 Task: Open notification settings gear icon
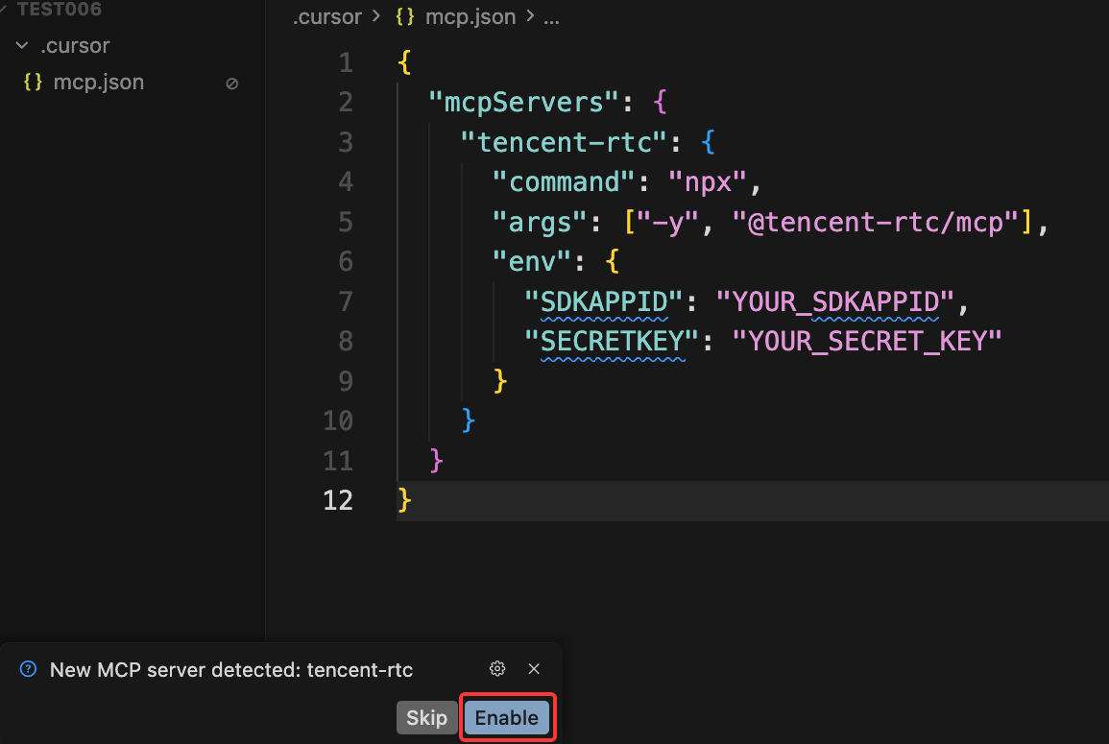497,669
